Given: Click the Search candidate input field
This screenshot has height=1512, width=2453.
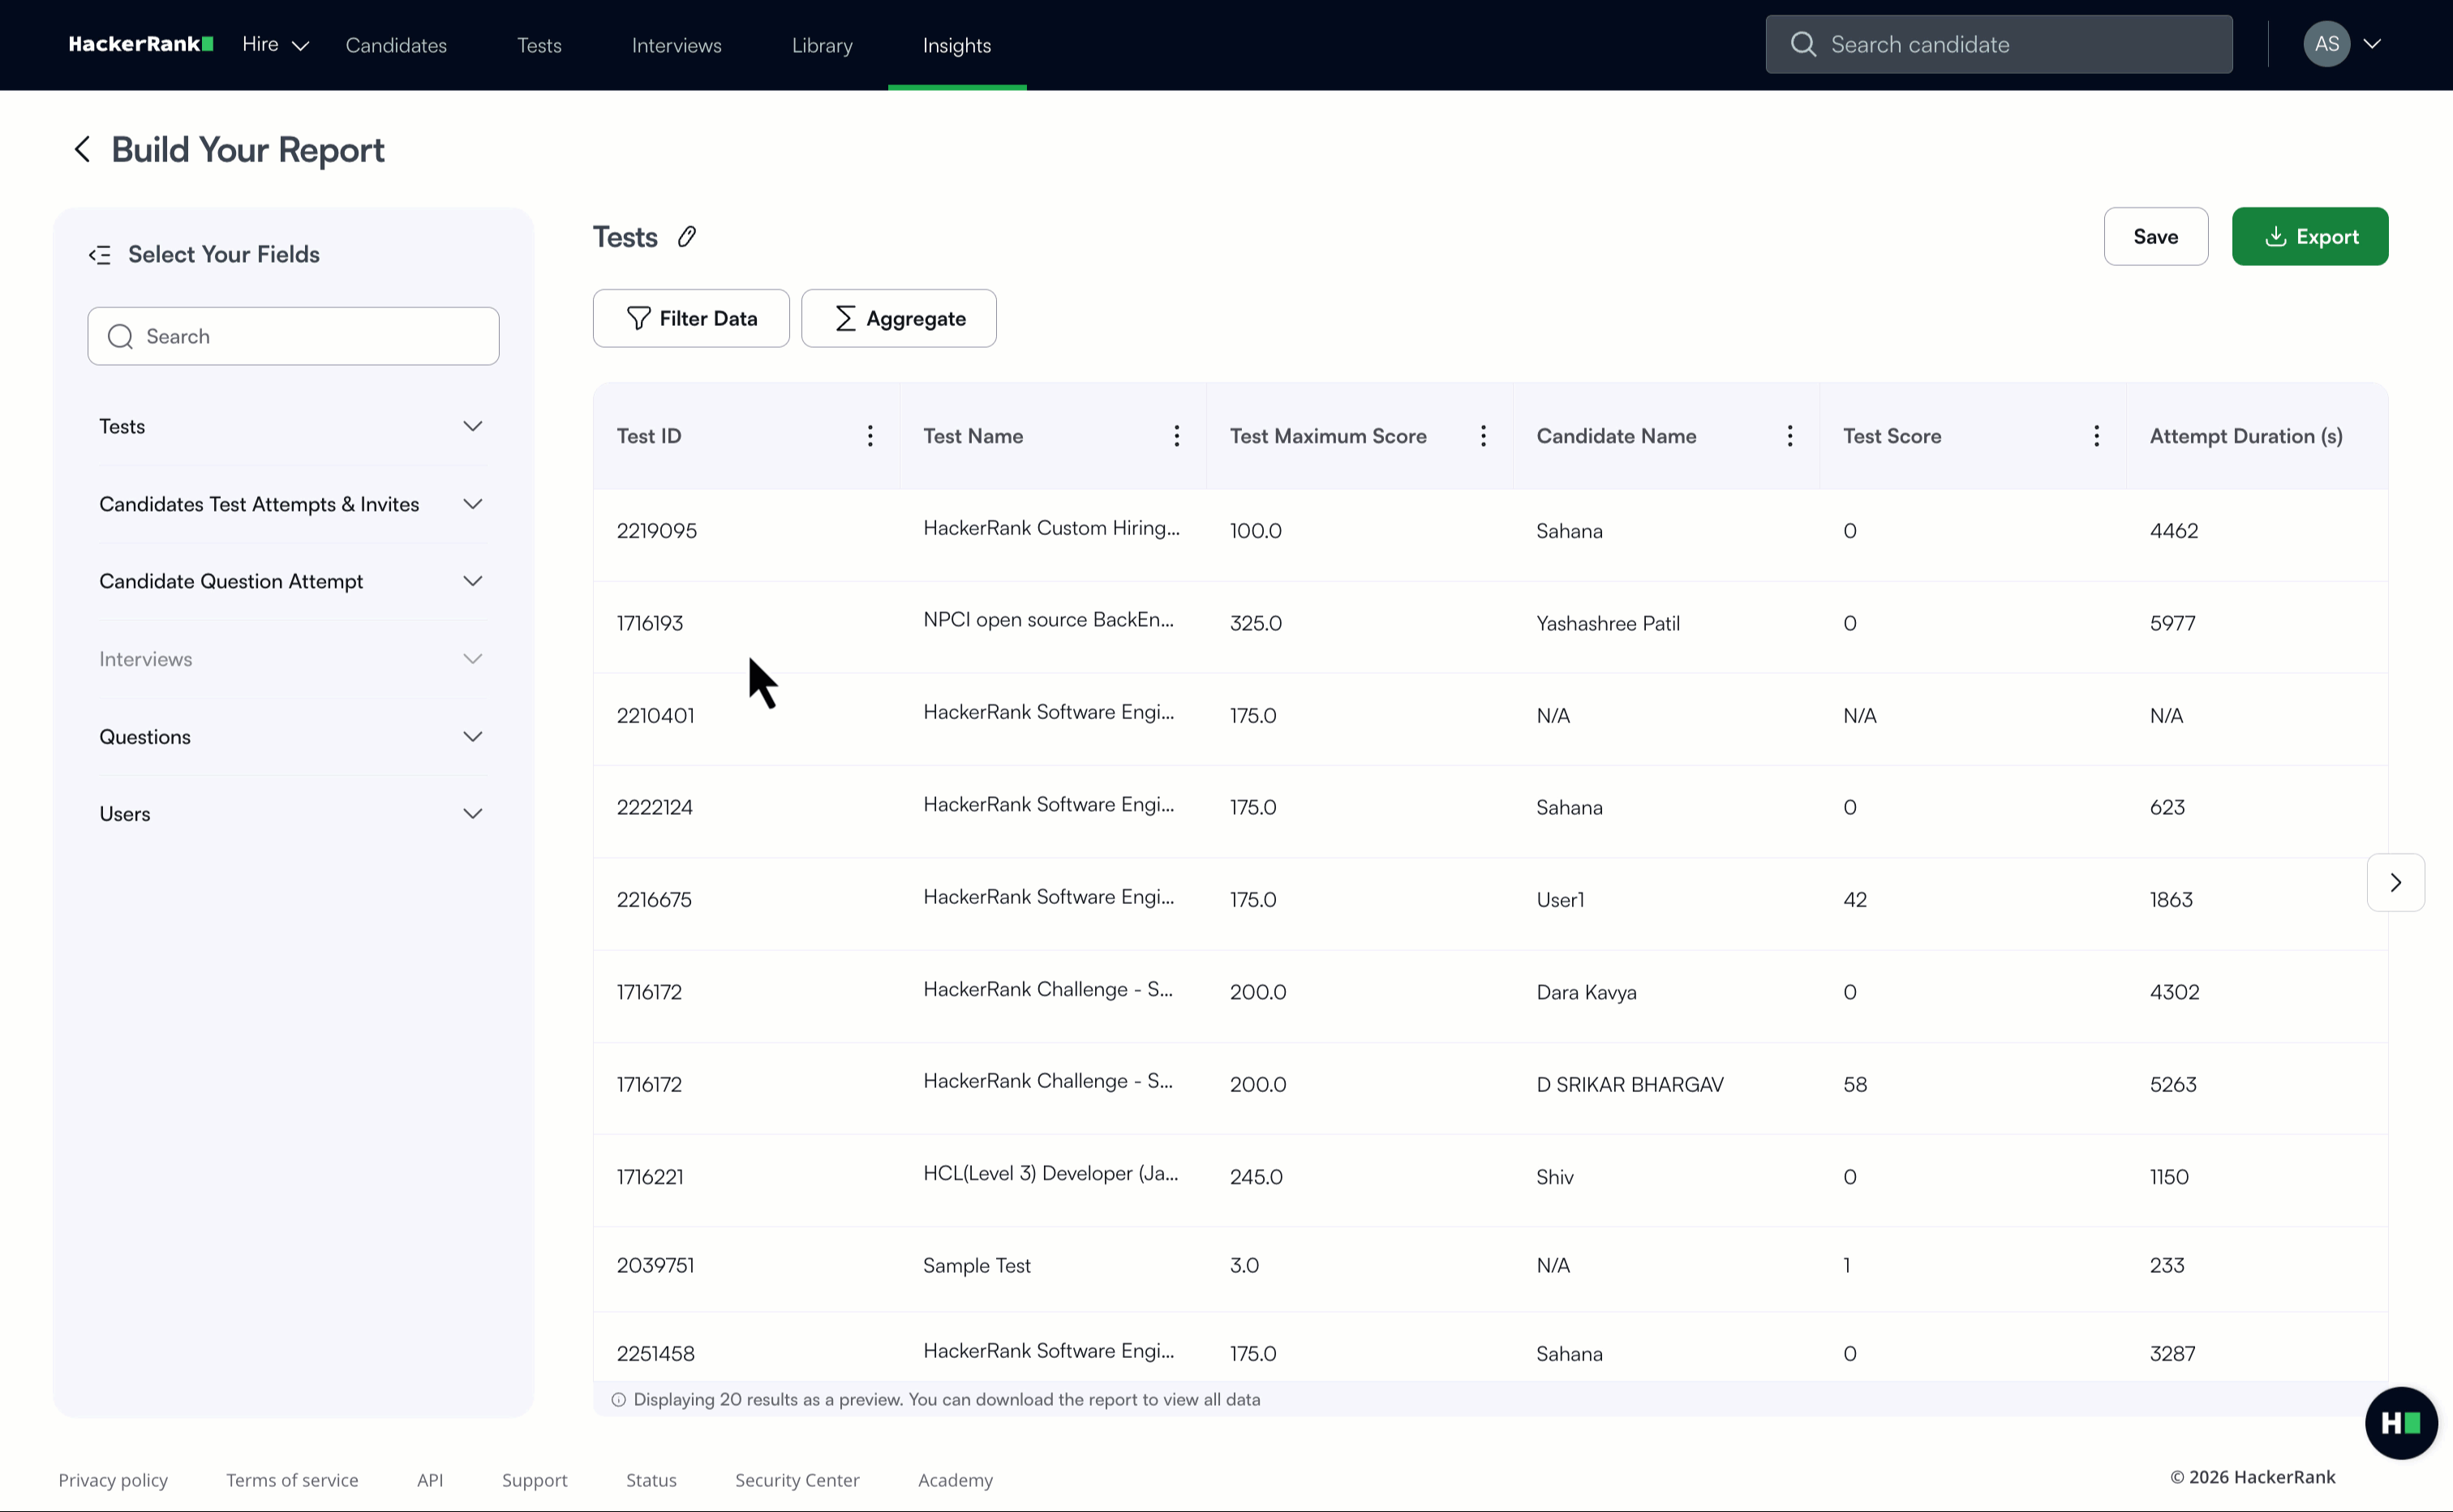Looking at the screenshot, I should [x=1998, y=43].
